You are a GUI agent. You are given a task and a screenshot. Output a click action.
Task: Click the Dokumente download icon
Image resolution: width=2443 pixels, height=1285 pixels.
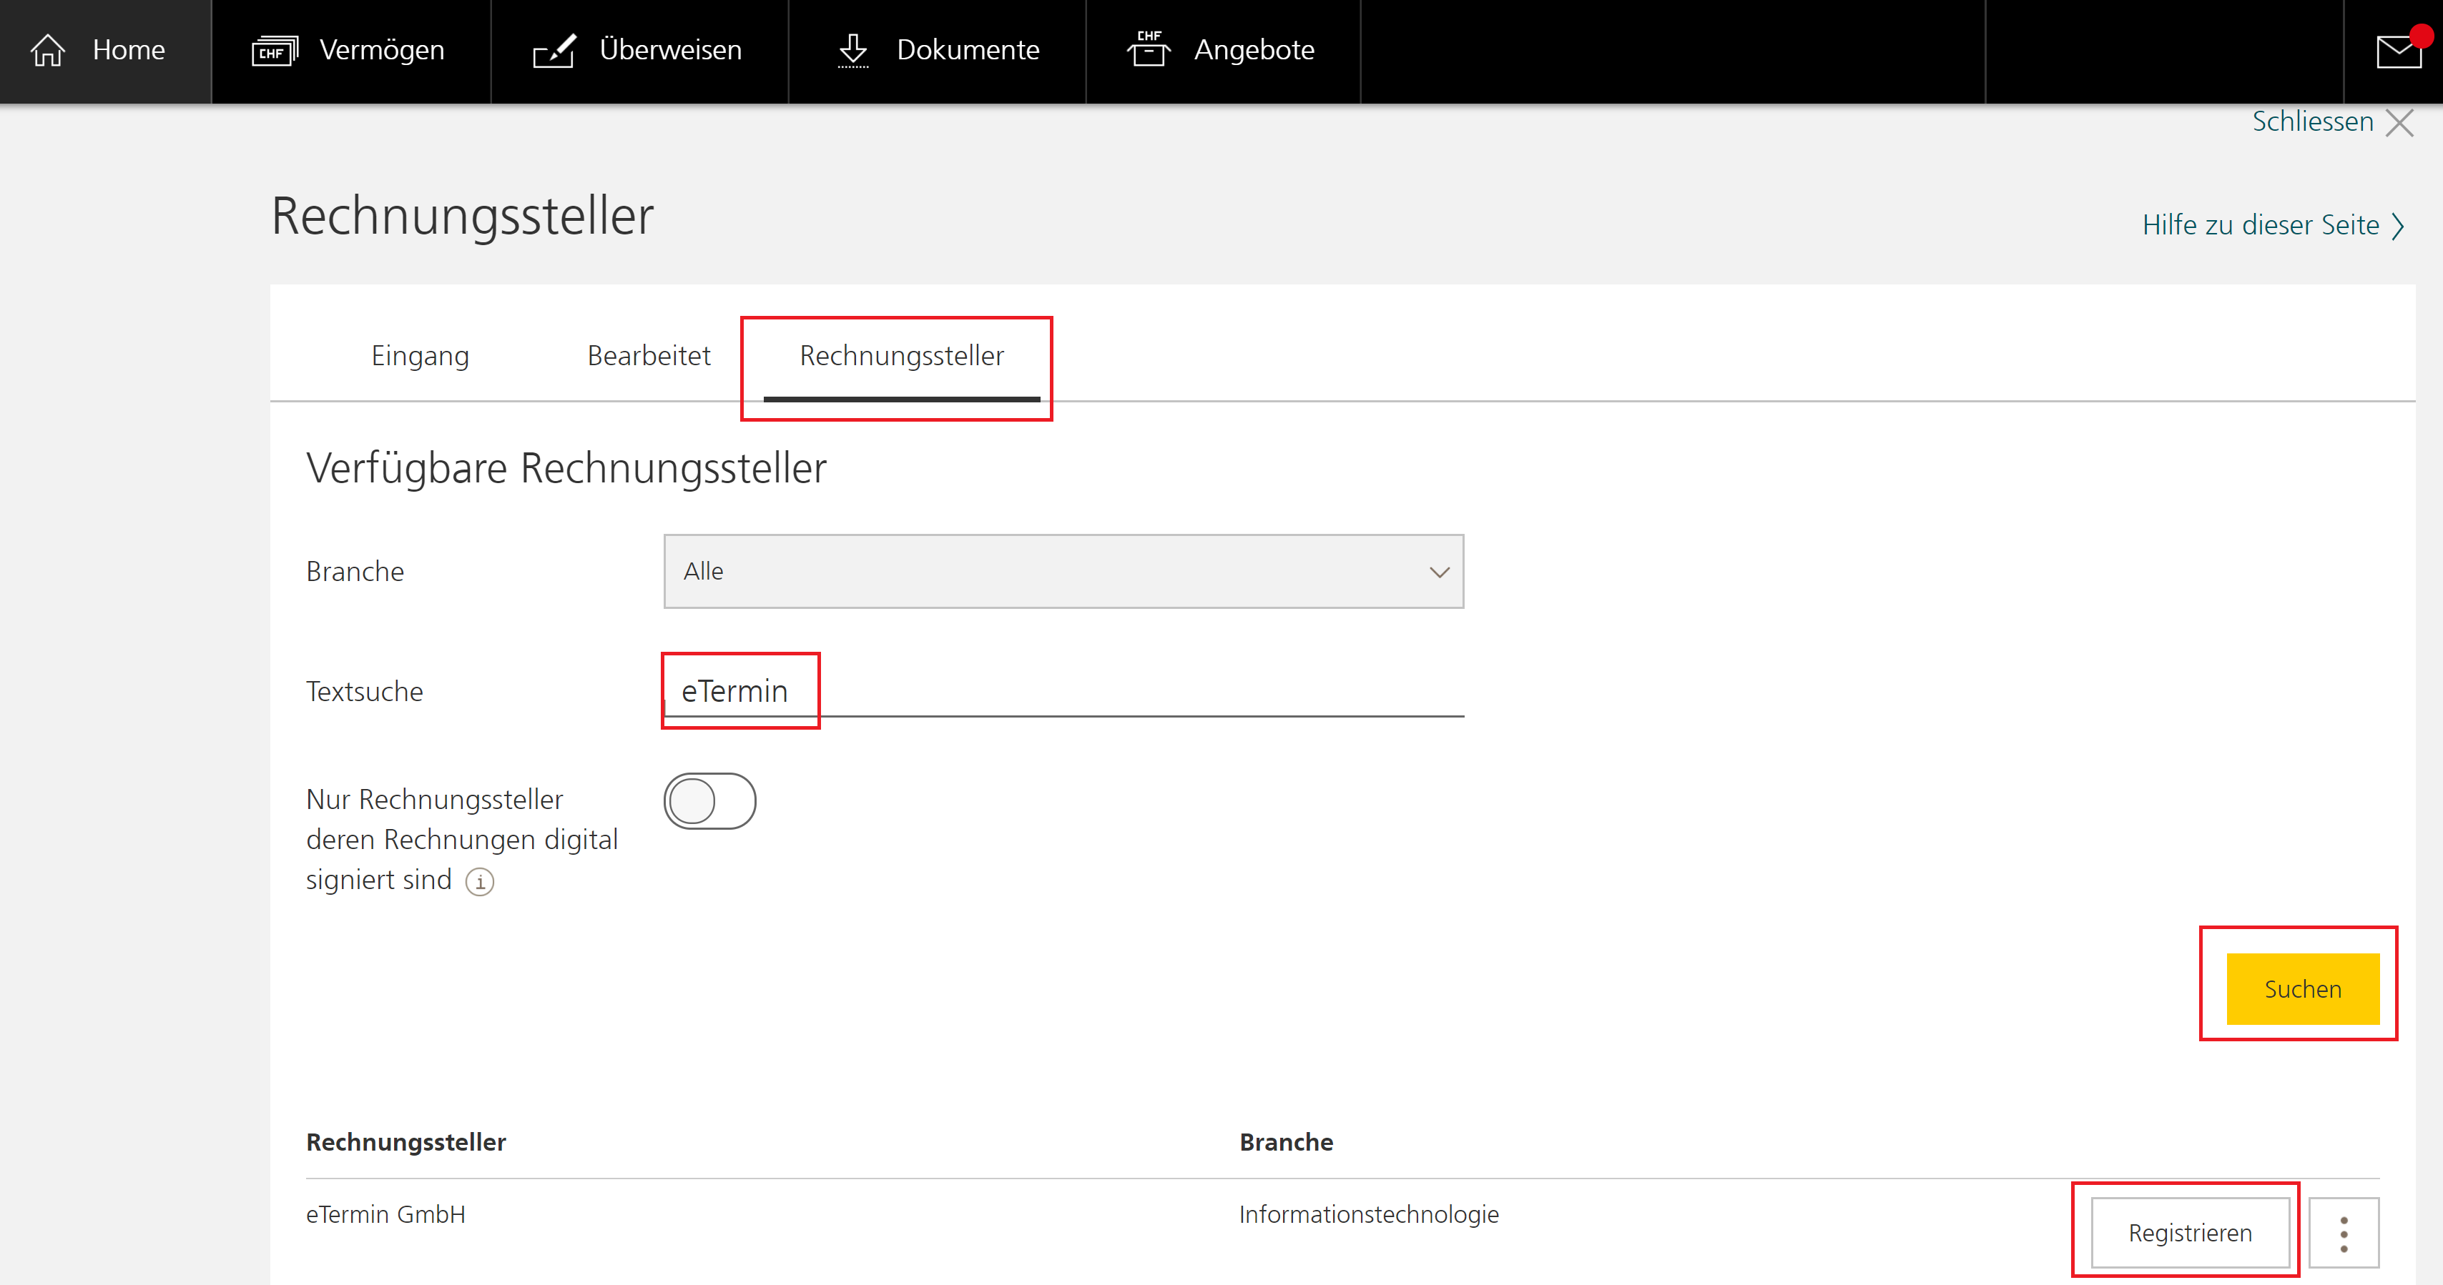pos(853,50)
